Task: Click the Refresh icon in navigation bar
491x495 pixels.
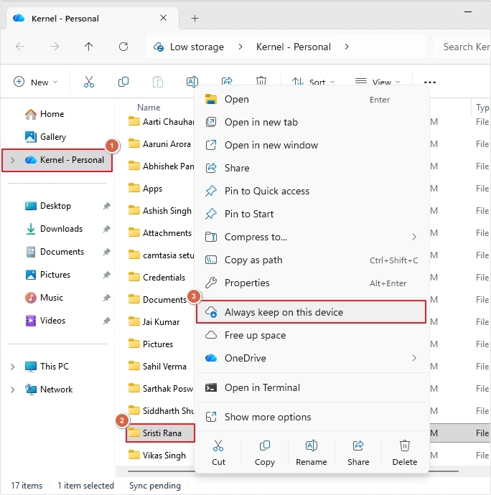Action: [x=123, y=47]
